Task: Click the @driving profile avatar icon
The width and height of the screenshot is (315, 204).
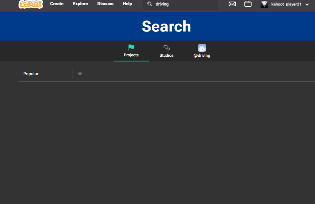Action: pos(202,48)
